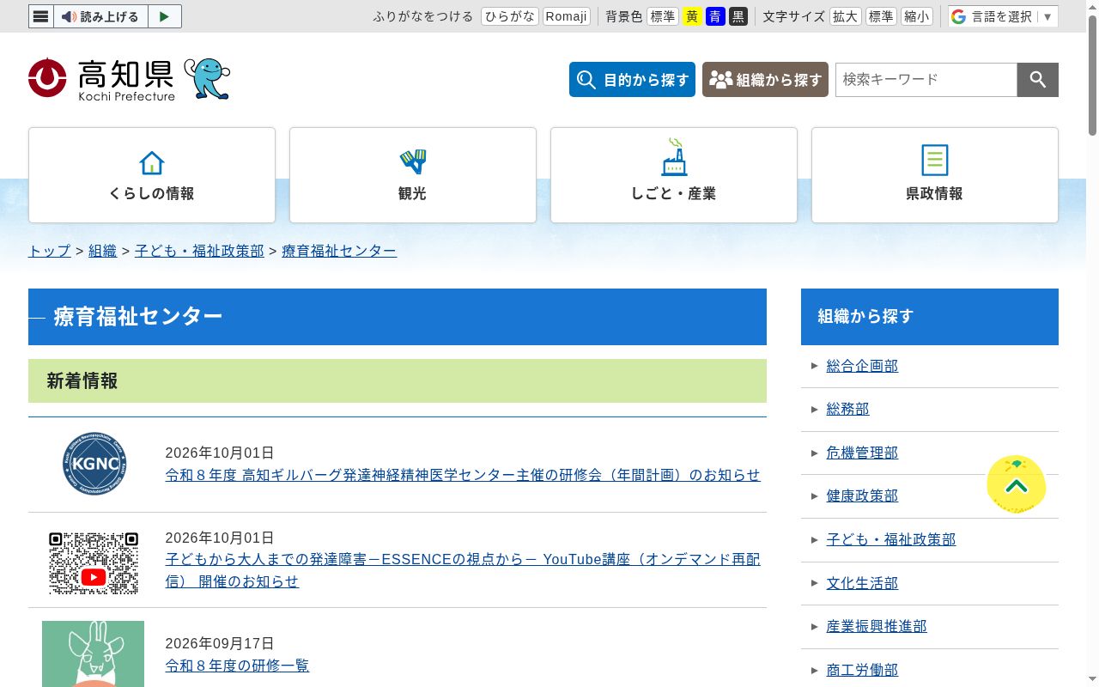Screen dimensions: 1099x687
Task: Click the yellow back-to-top yuzu button
Action: point(1017,485)
